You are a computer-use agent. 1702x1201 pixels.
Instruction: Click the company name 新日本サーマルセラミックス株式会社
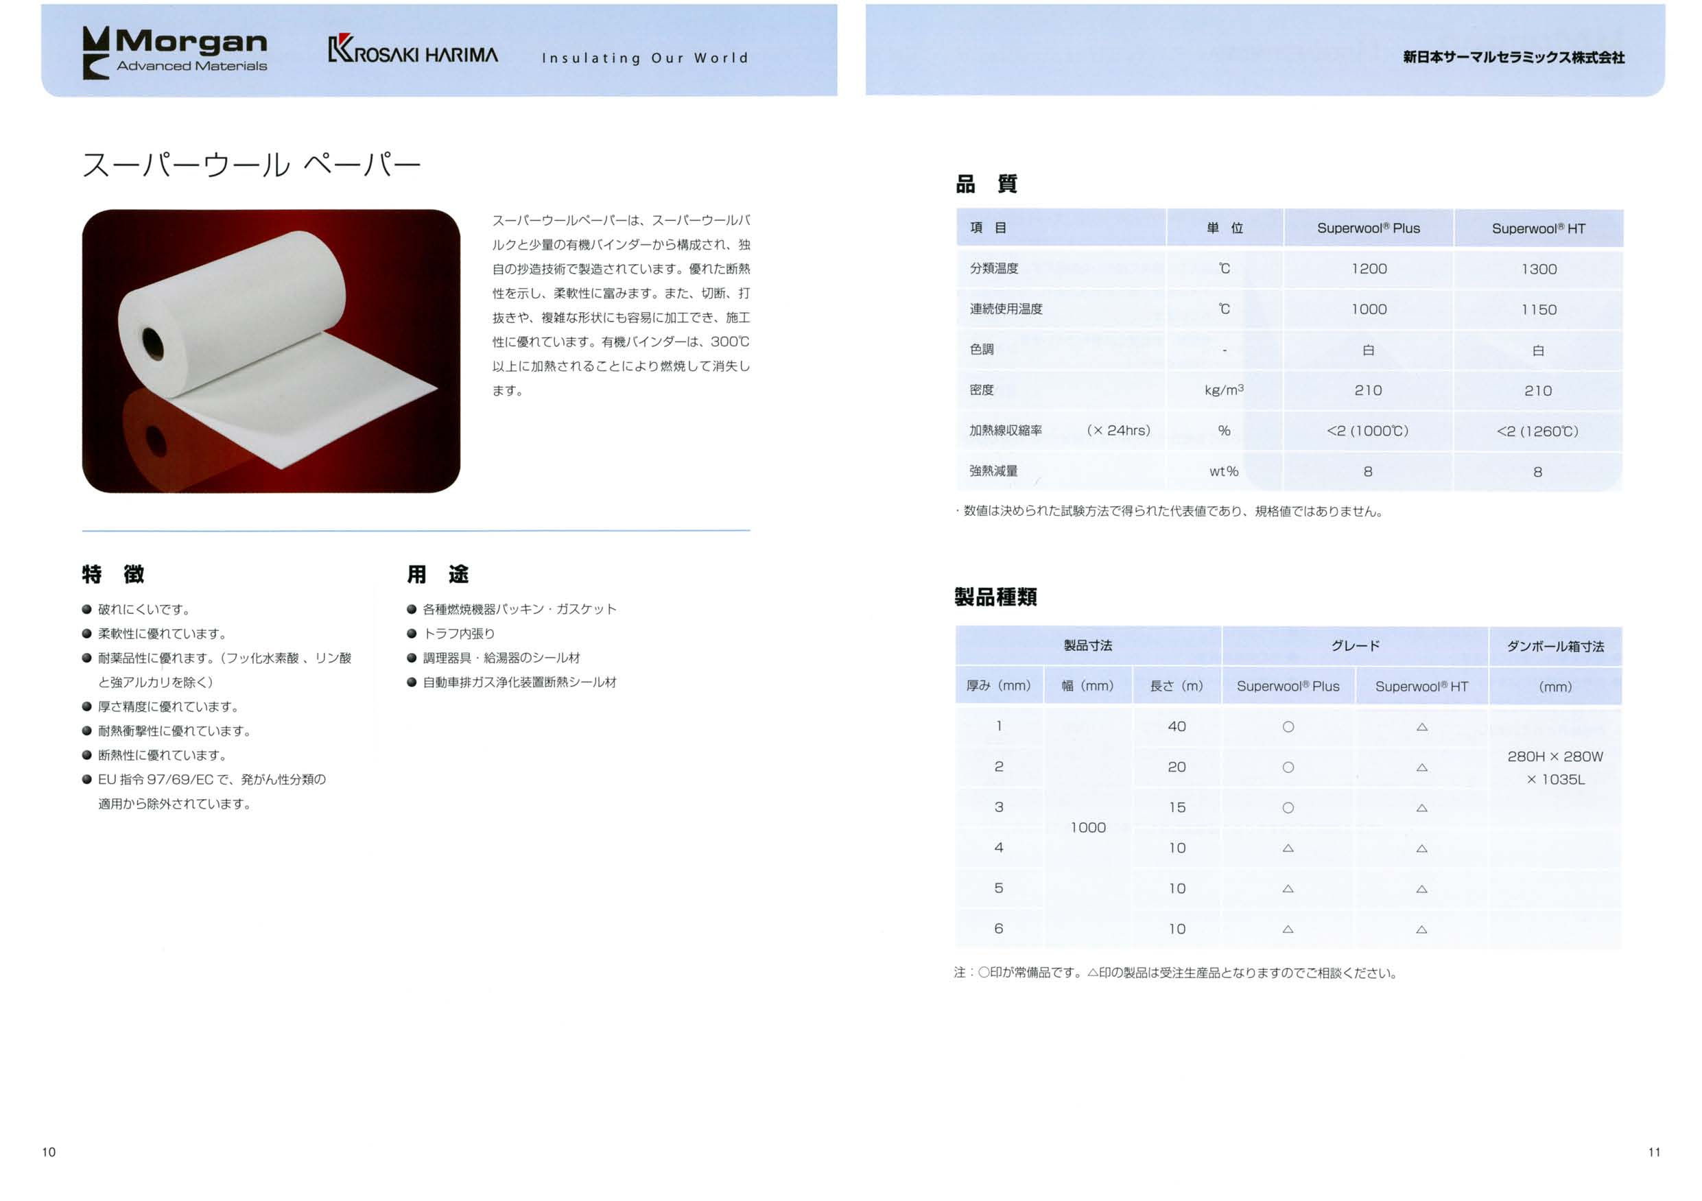point(1513,57)
